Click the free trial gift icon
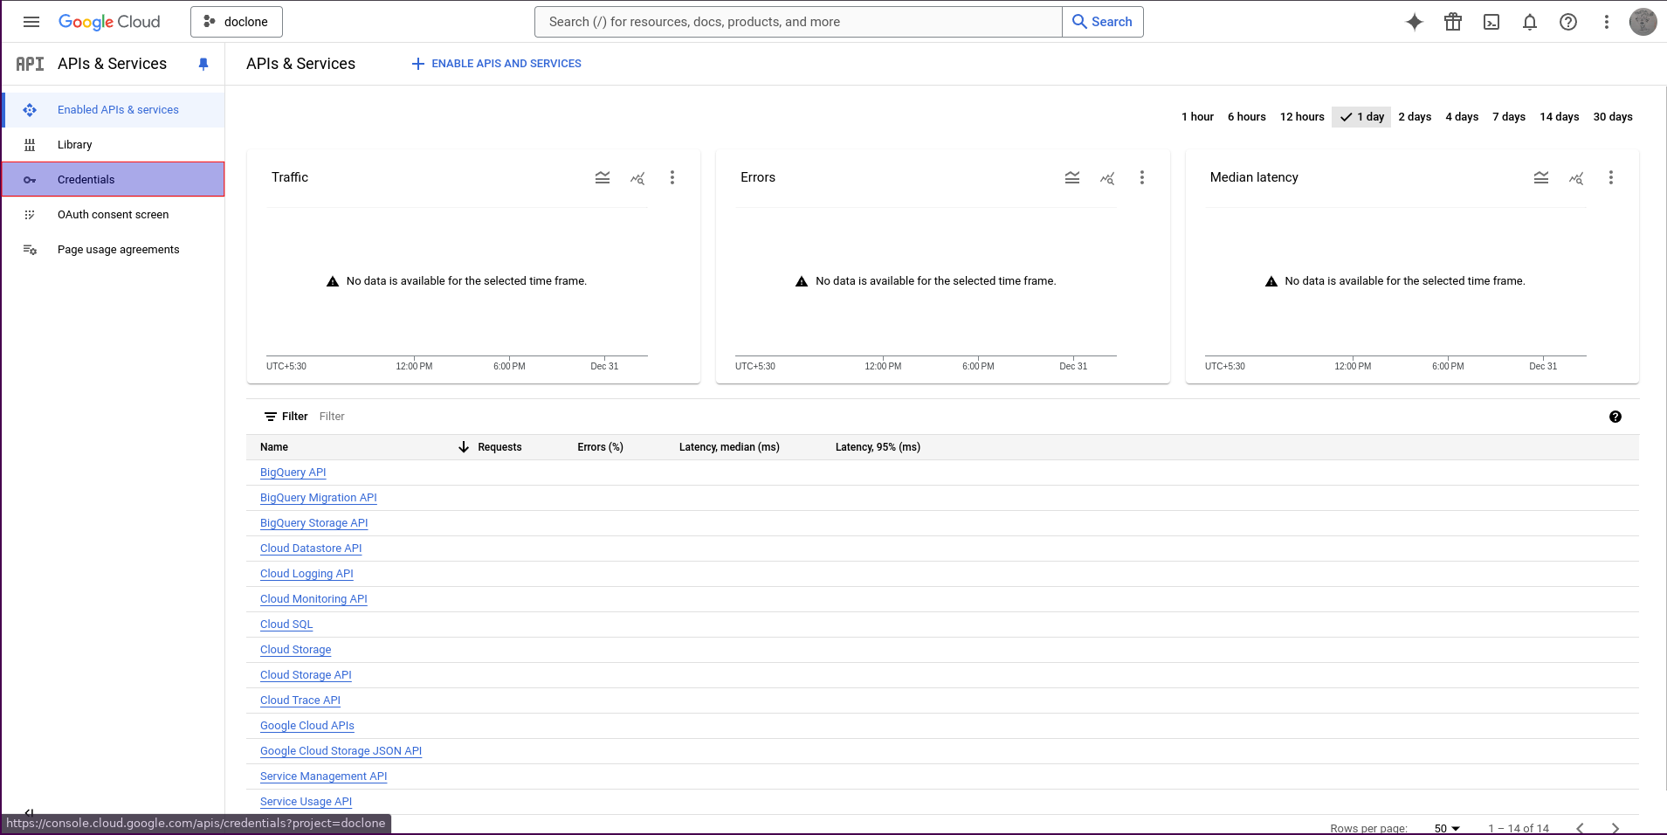 [1452, 22]
